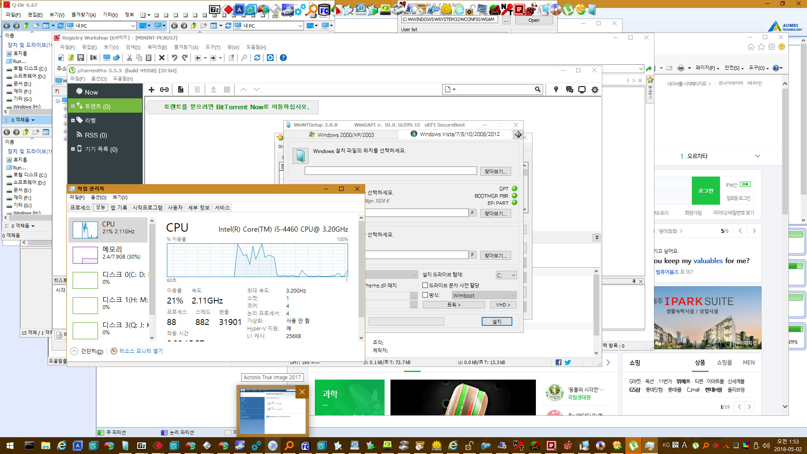Image resolution: width=807 pixels, height=454 pixels.
Task: Click Facebook icon in uTorrent status bar
Action: (x=559, y=362)
